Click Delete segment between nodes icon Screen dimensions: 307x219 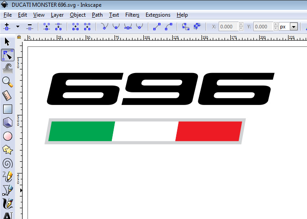coord(87,27)
